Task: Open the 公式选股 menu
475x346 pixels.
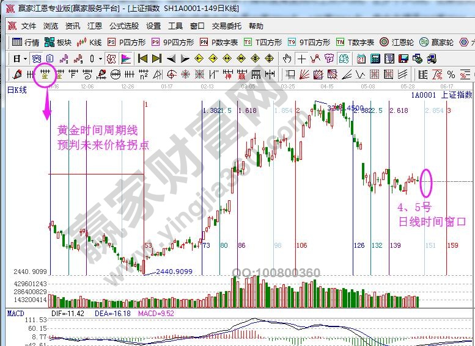Action: coord(124,26)
